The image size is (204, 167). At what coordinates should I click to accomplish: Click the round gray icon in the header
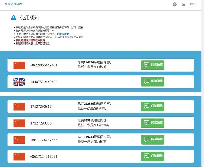pos(175,4)
